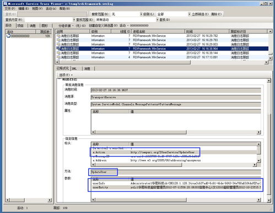Image resolution: width=275 pixels, height=213 pixels.
Task: Switch to the 活动 tab in left pane
Action: (8, 25)
